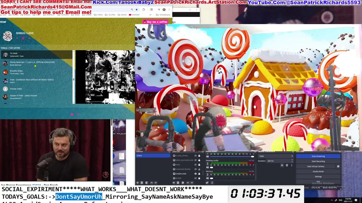The width and height of the screenshot is (362, 203).
Task: Add a new source in Sources panel
Action: [x=174, y=183]
